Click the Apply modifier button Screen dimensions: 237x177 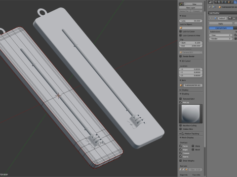click(x=221, y=24)
